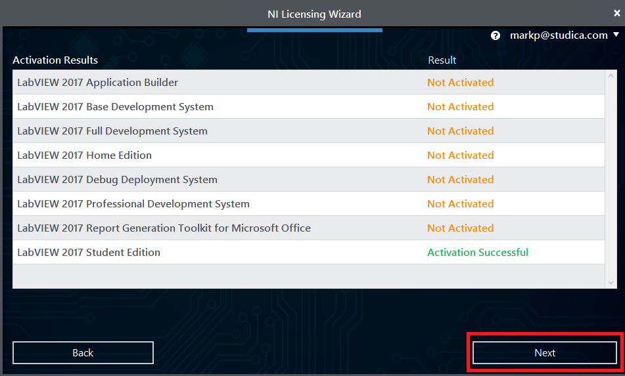625x376 pixels.
Task: Select the LabVIEW 2017 Debug Deployment System row
Action: point(308,179)
